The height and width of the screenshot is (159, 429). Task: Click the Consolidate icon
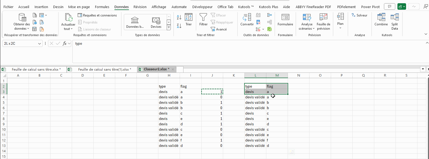pos(270,15)
